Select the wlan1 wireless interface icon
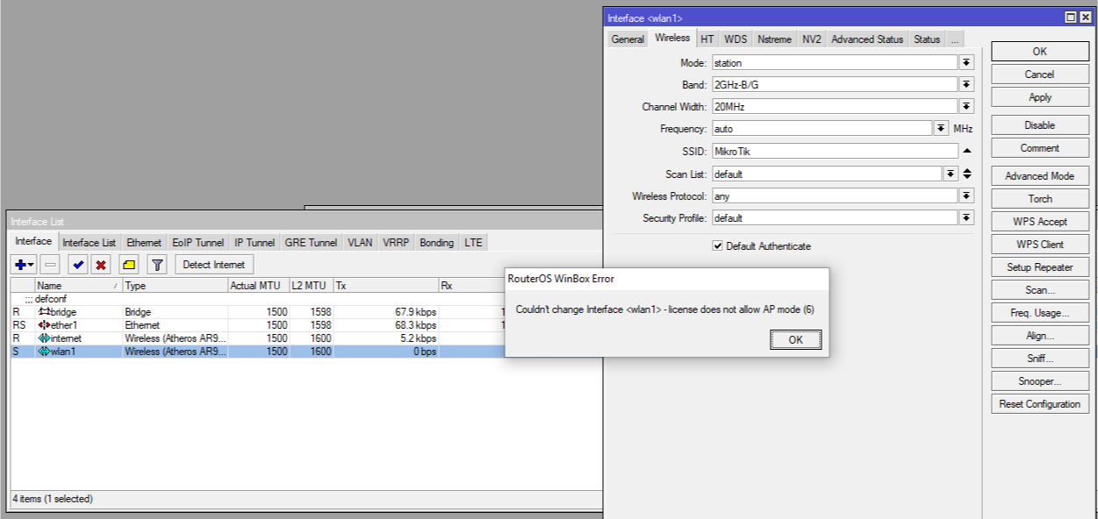1098x519 pixels. pos(44,352)
